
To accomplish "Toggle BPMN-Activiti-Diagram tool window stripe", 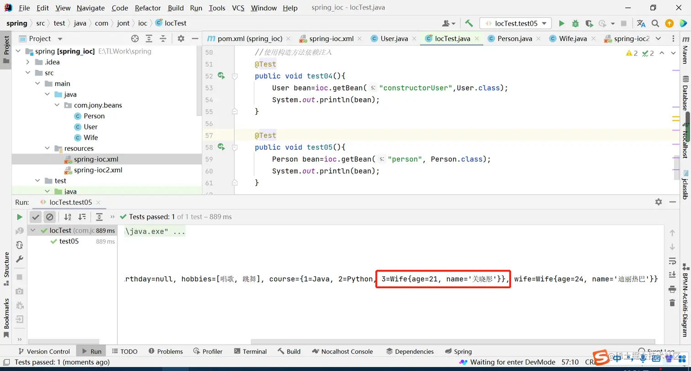I will point(685,301).
